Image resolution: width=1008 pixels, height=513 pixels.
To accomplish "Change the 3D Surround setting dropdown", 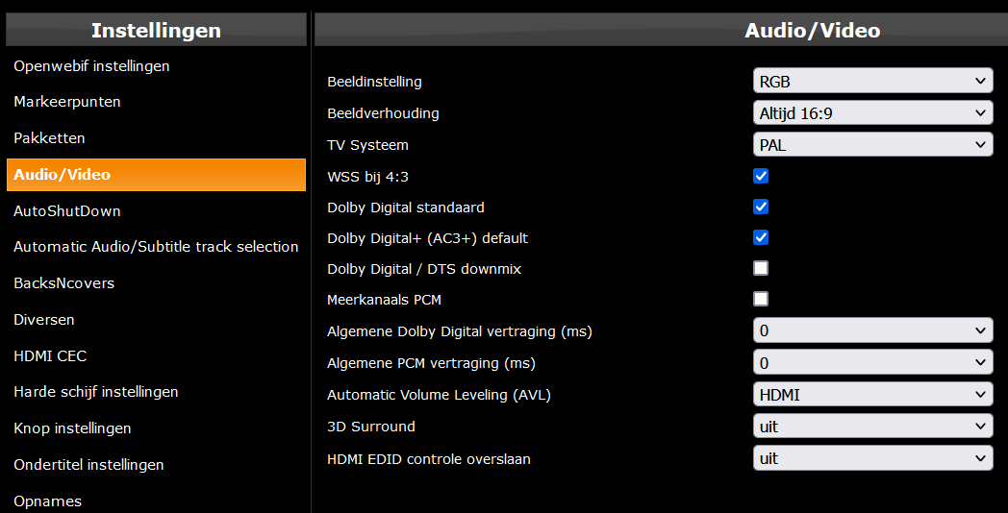I will (x=873, y=427).
